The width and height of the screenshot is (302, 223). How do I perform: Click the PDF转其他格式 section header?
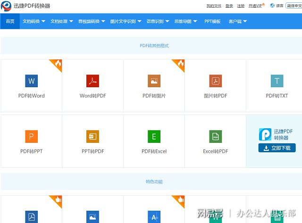point(154,46)
